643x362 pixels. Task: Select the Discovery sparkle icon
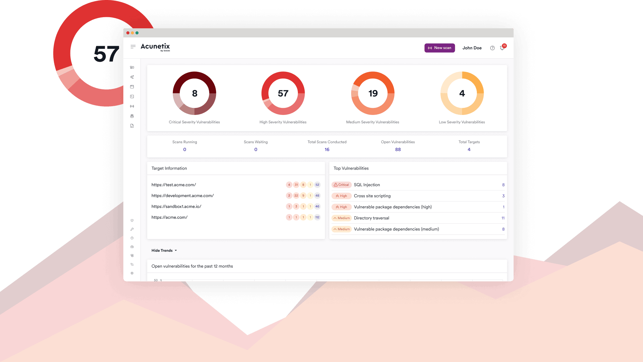click(132, 77)
